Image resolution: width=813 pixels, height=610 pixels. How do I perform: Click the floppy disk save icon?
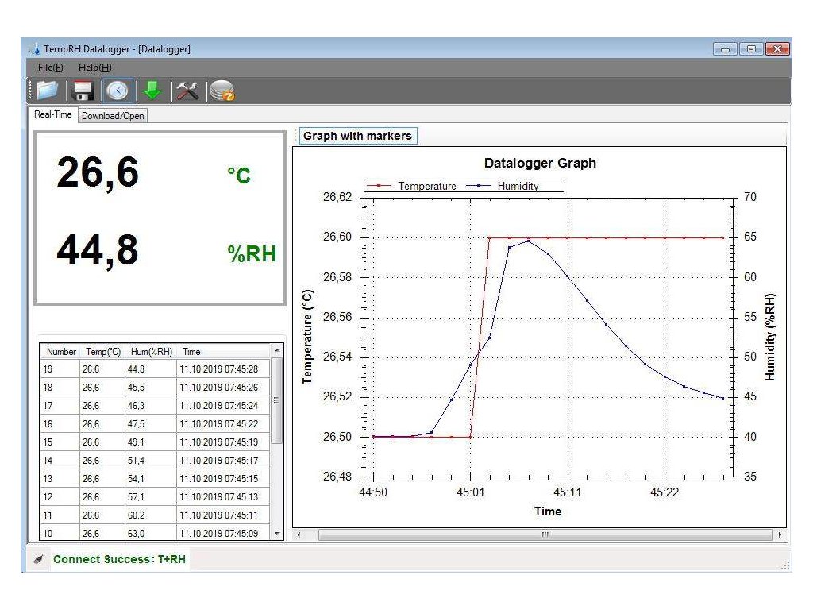83,91
